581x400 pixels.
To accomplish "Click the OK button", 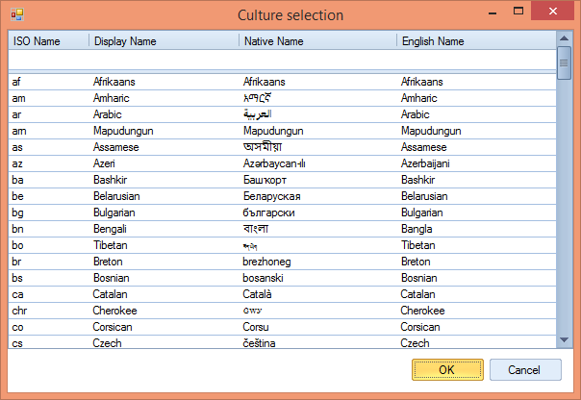I will (x=447, y=369).
